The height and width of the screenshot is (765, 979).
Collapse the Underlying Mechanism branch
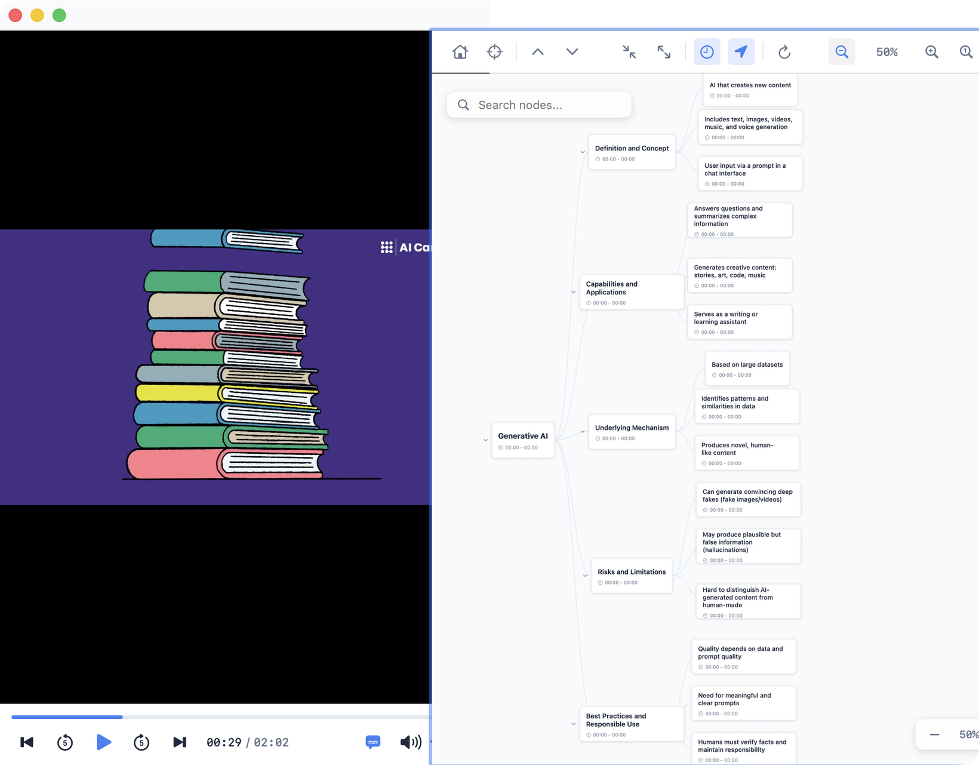tap(583, 432)
